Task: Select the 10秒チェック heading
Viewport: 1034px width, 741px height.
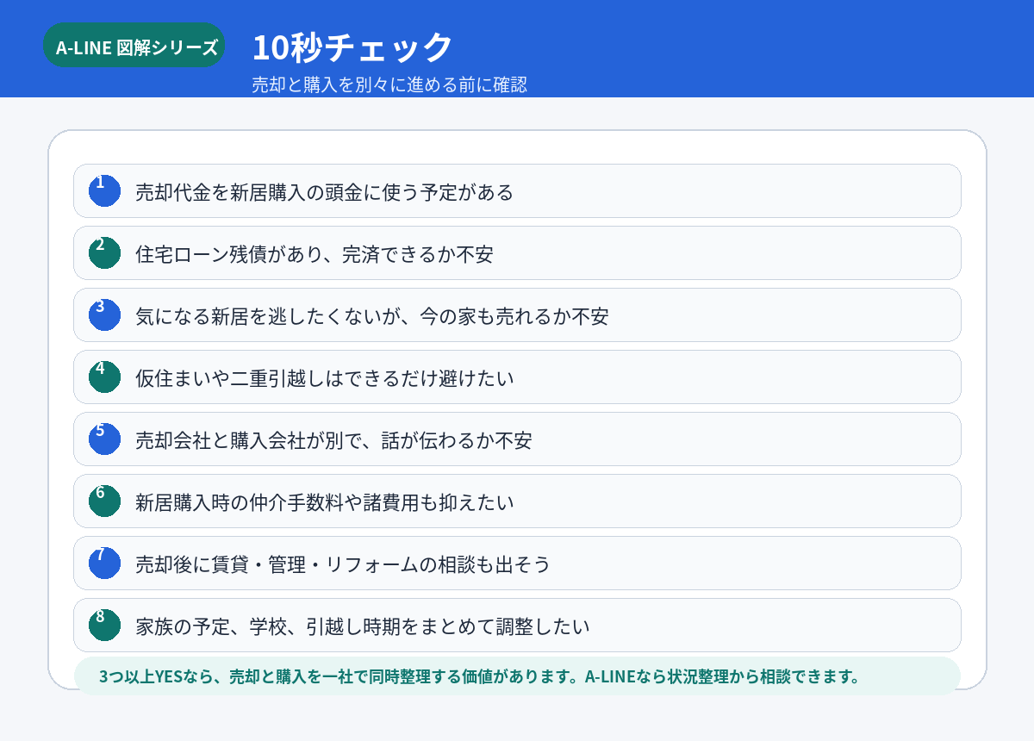Action: 352,47
